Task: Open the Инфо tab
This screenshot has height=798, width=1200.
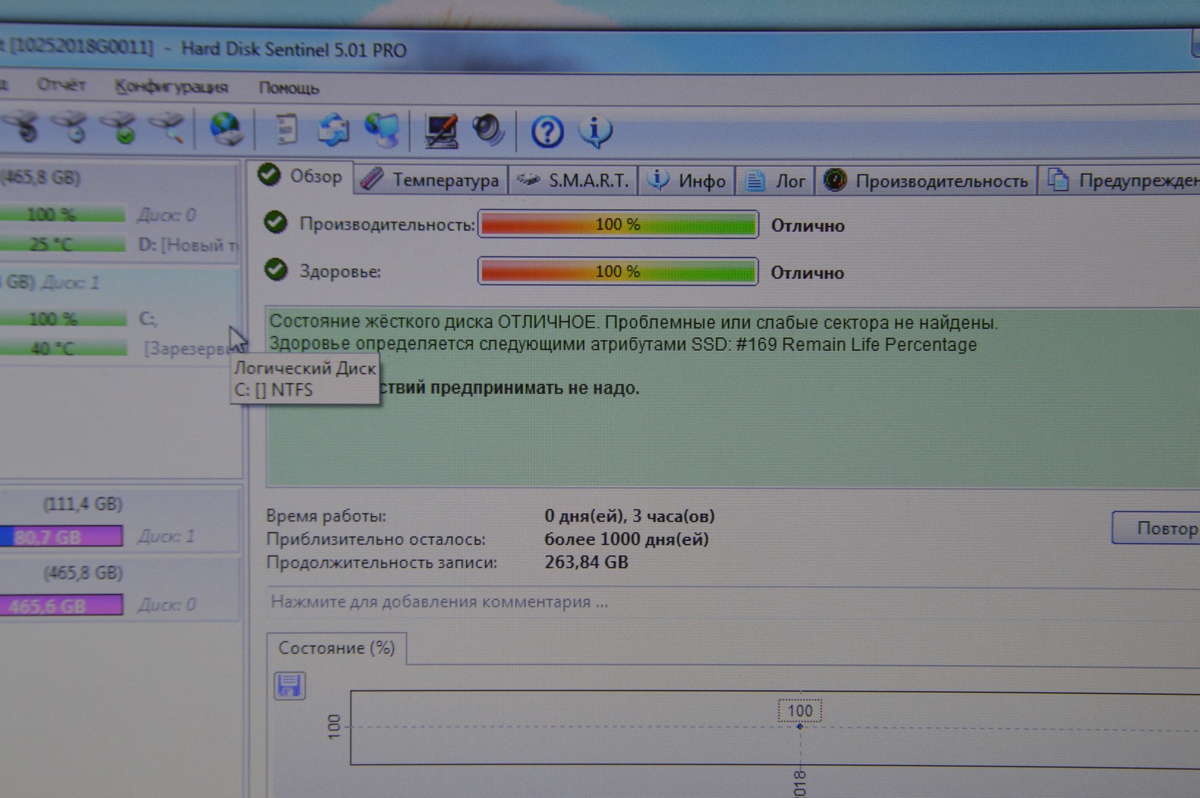Action: point(687,181)
